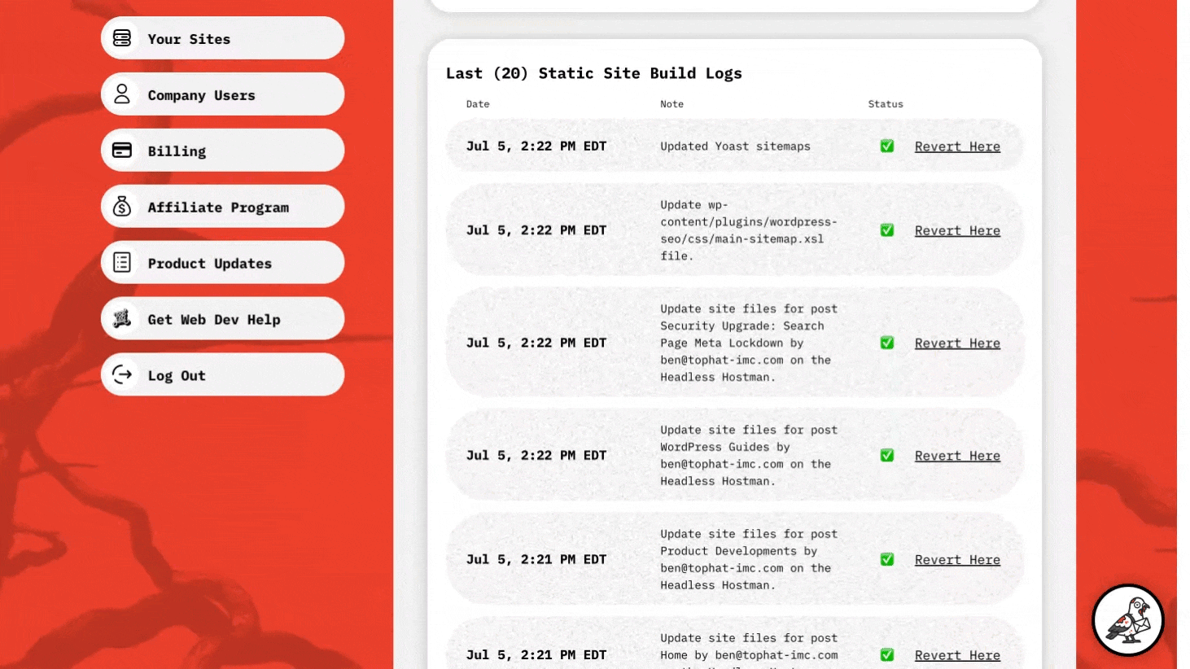This screenshot has height=669, width=1190.
Task: Revert the Product Developments build
Action: (x=957, y=559)
